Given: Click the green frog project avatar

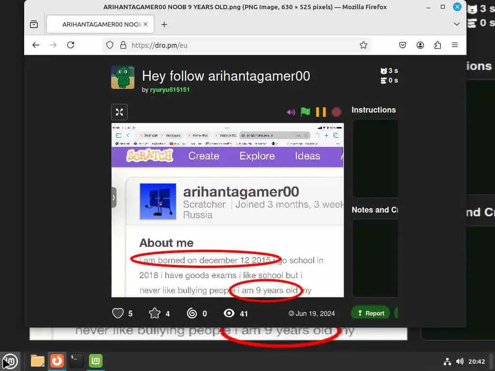Looking at the screenshot, I should pos(123,77).
